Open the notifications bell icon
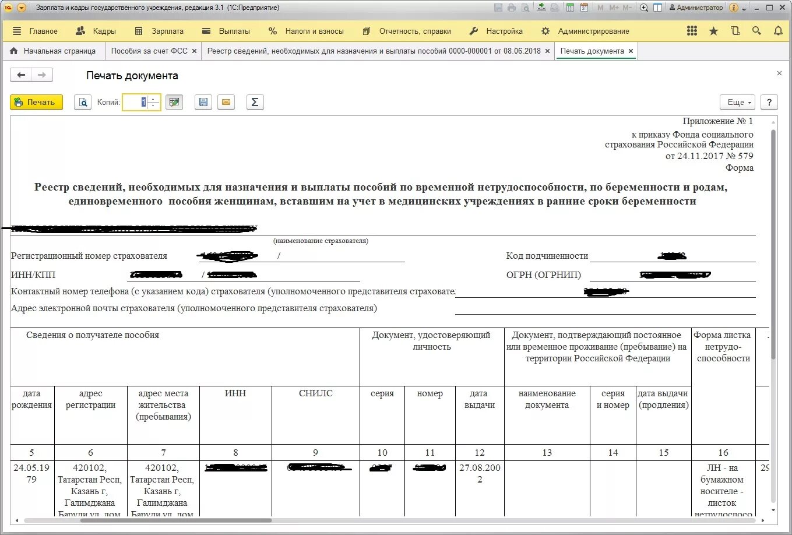This screenshot has width=792, height=535. coord(778,31)
